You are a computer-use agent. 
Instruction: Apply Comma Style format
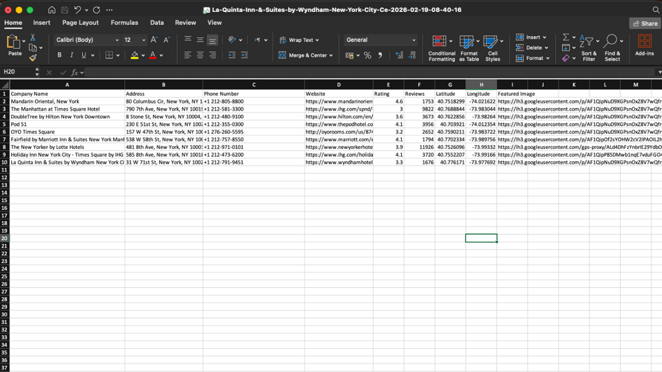pyautogui.click(x=380, y=55)
